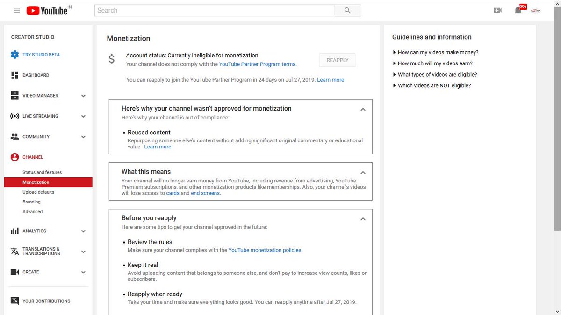Click the Your Contributions translate icon
The width and height of the screenshot is (561, 315).
(14, 301)
